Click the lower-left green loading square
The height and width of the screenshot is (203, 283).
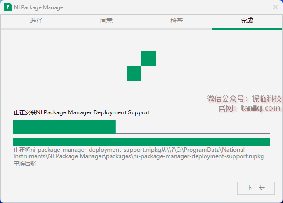134,73
